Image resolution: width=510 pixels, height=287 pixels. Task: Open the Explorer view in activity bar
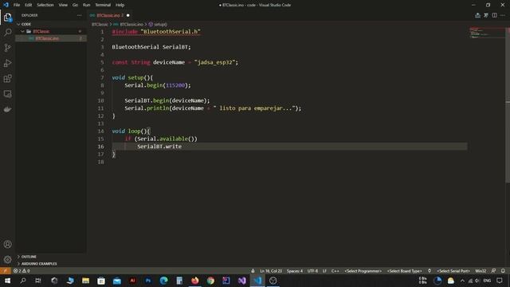tap(7, 18)
